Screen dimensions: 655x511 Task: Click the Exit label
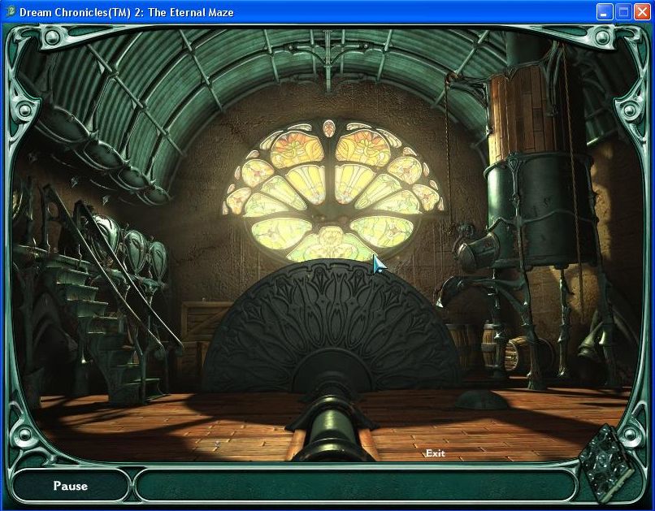(435, 453)
